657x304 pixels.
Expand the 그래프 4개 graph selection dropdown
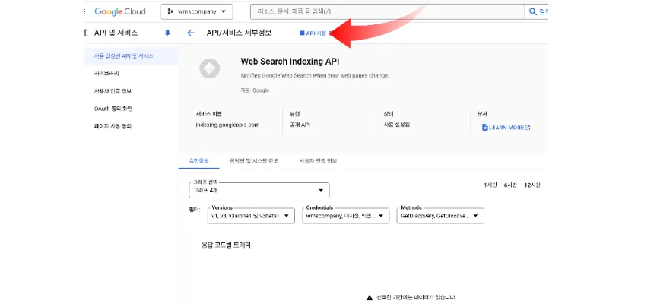pyautogui.click(x=259, y=190)
